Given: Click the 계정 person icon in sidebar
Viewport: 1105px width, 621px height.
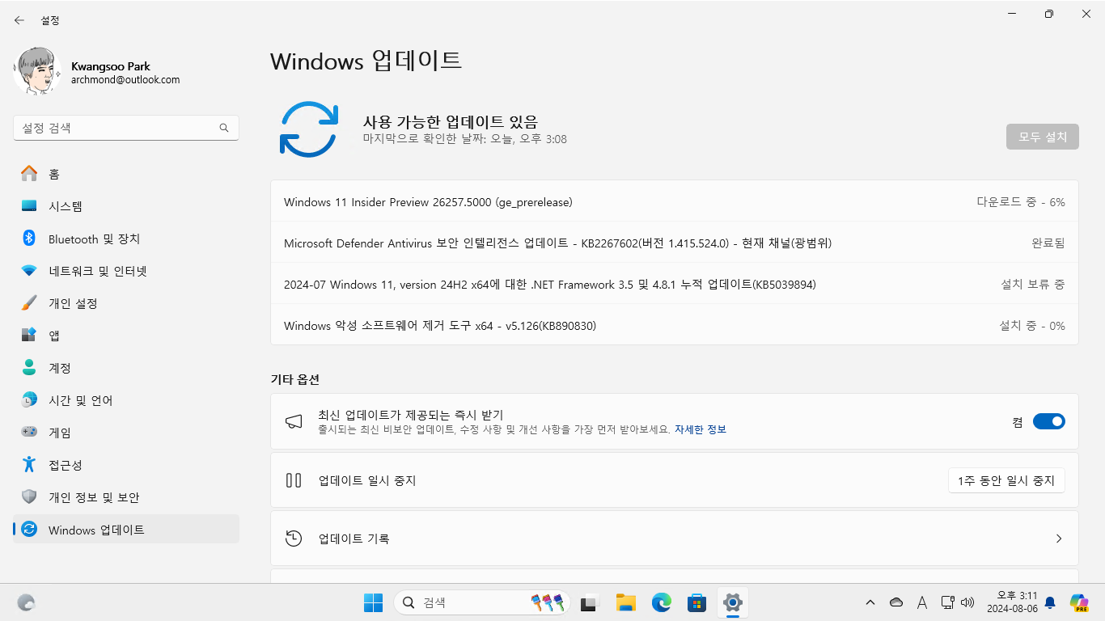Looking at the screenshot, I should tap(29, 368).
